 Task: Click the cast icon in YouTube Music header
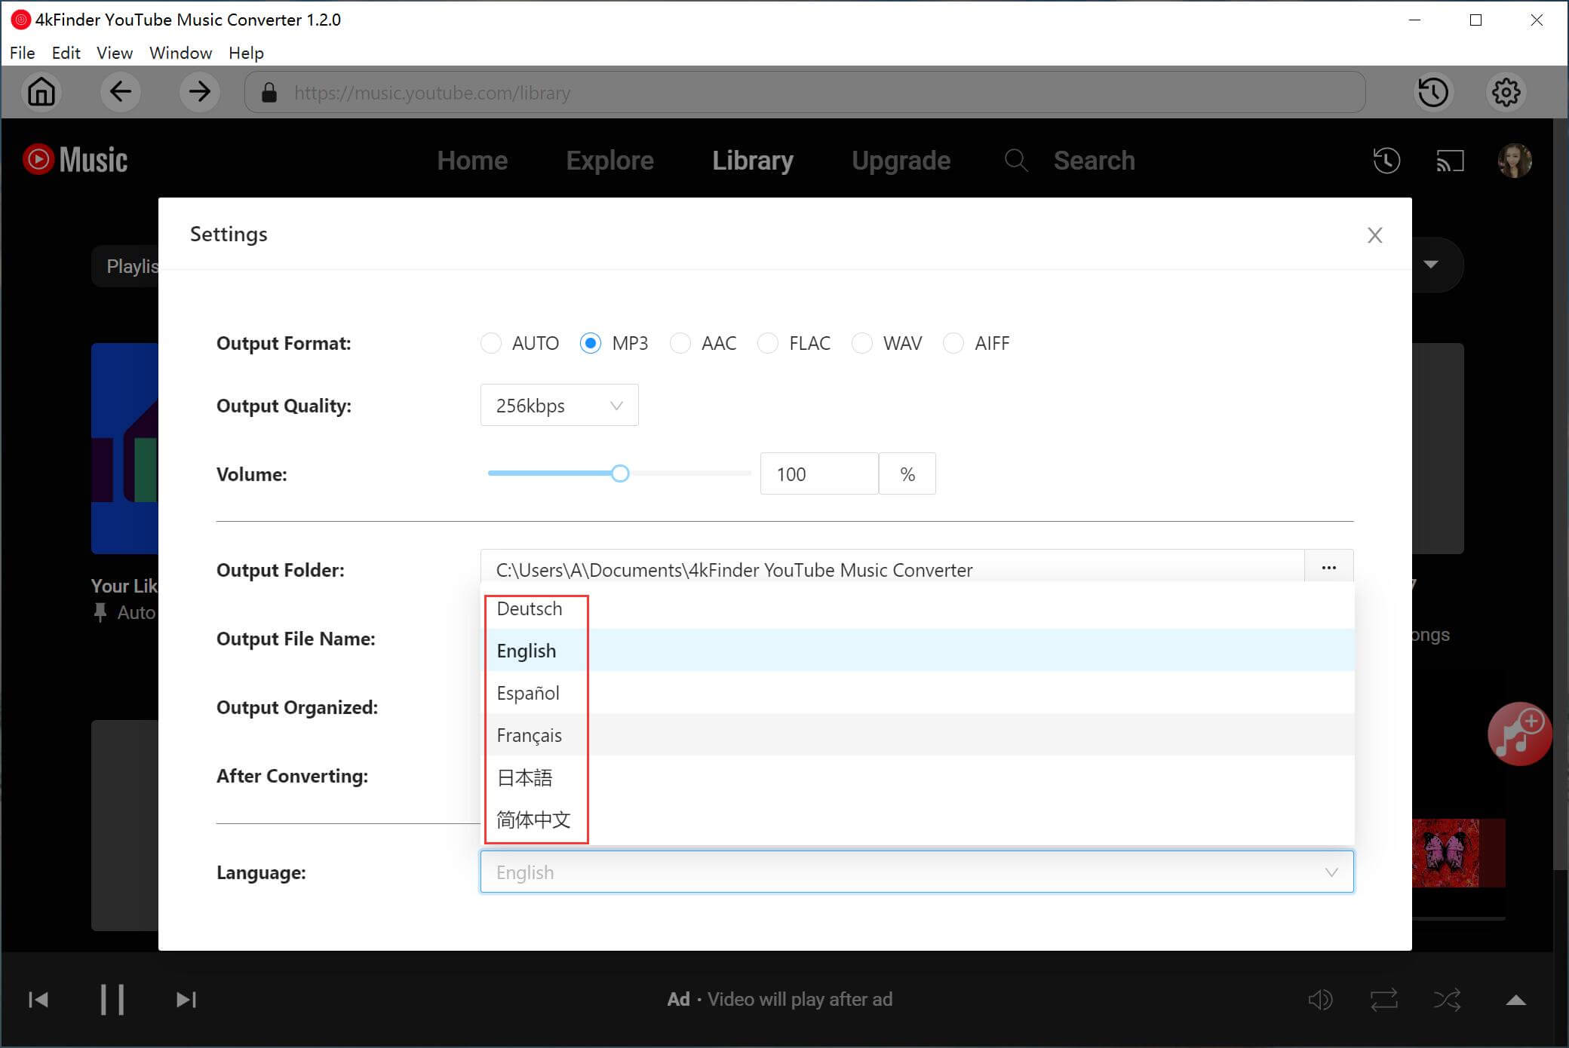[1449, 161]
